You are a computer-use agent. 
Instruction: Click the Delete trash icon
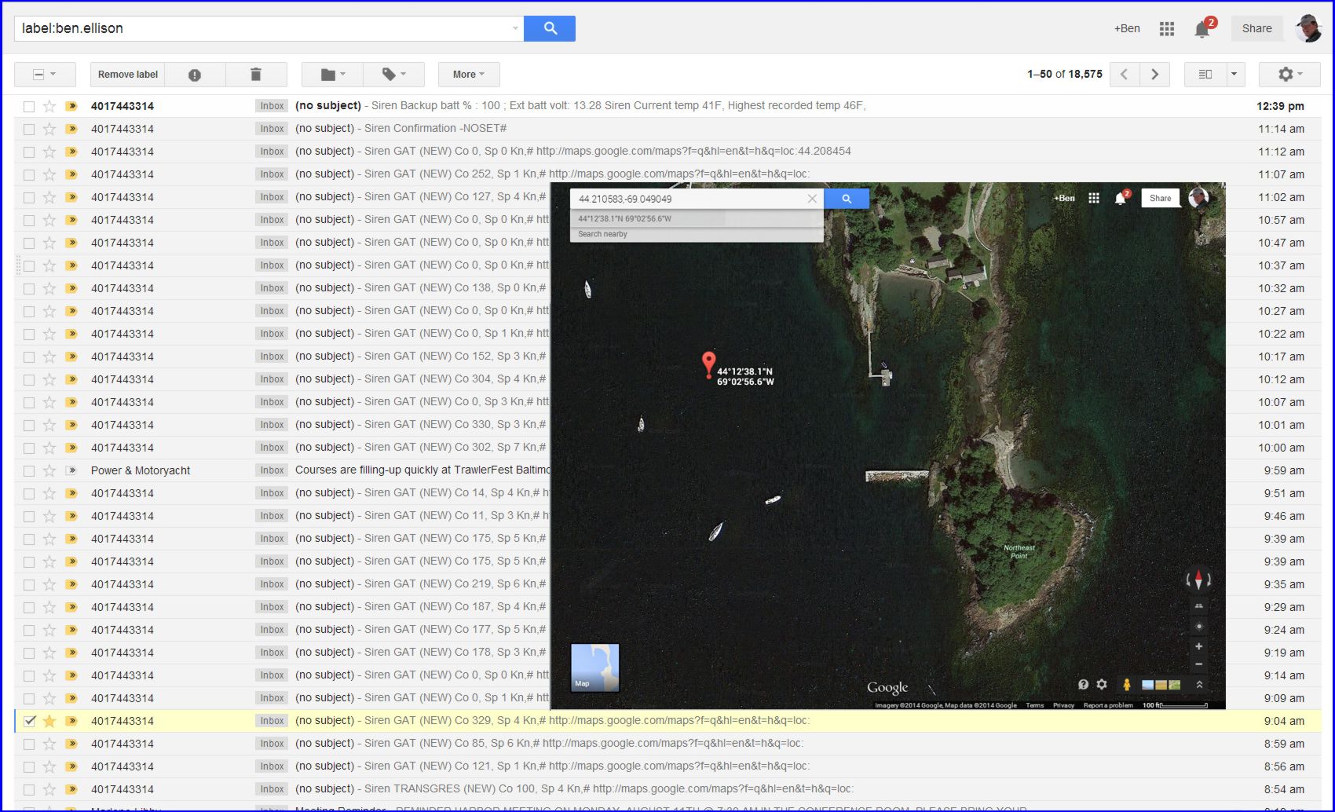(x=256, y=75)
